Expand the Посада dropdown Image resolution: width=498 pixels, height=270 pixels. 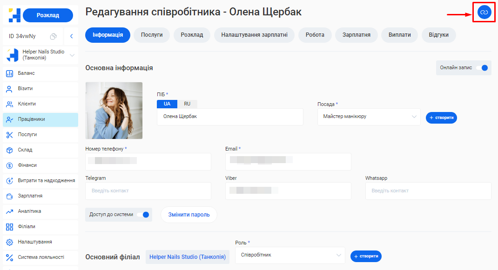tap(369, 117)
